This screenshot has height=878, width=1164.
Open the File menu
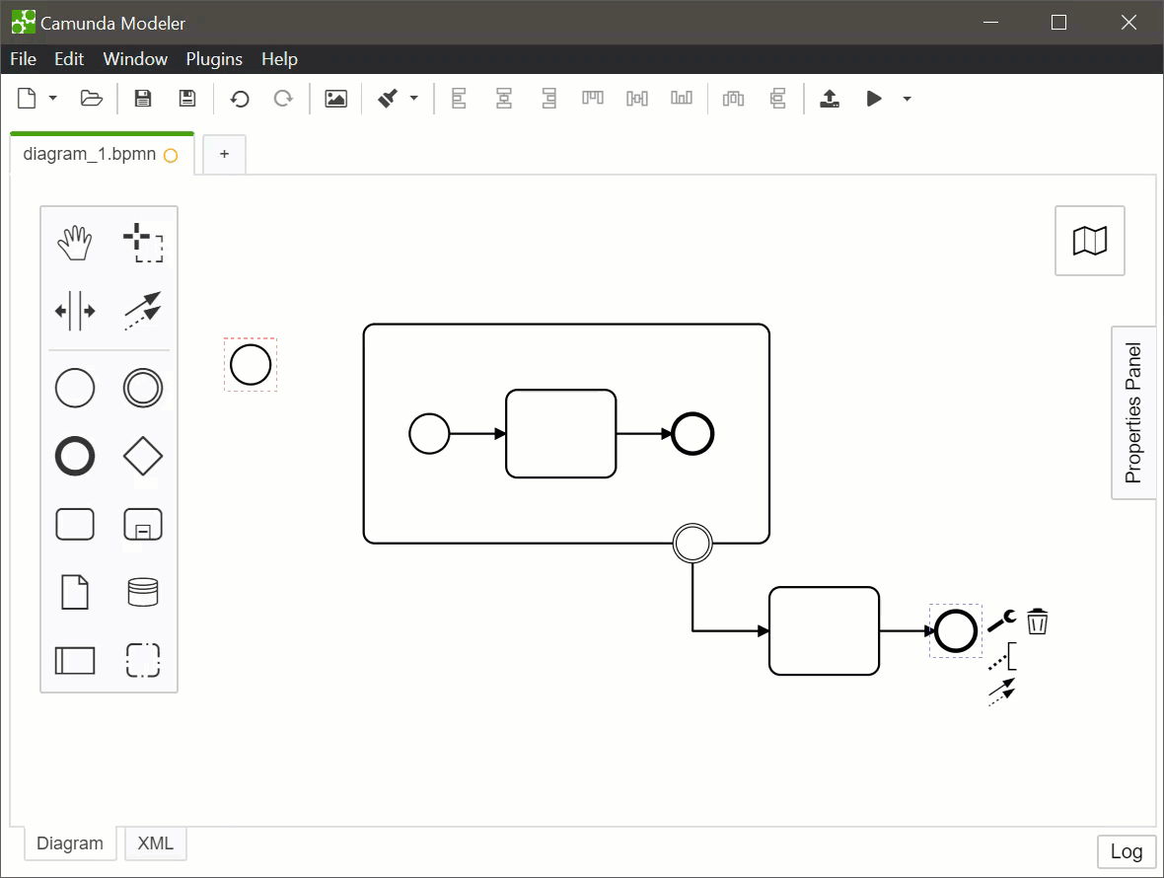[x=23, y=58]
